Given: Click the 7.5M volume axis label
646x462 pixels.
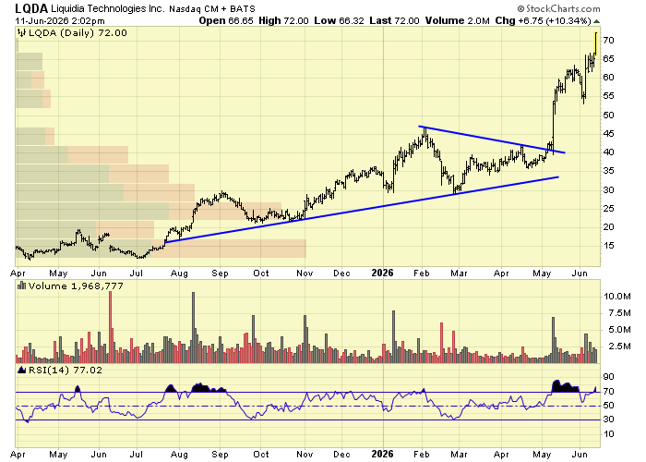Looking at the screenshot, I should [619, 313].
